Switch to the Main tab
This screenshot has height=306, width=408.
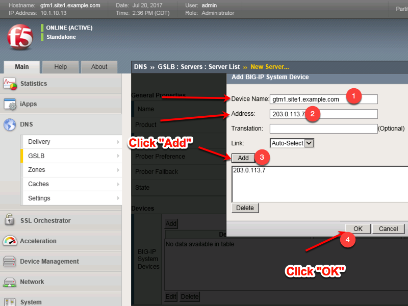(x=22, y=67)
